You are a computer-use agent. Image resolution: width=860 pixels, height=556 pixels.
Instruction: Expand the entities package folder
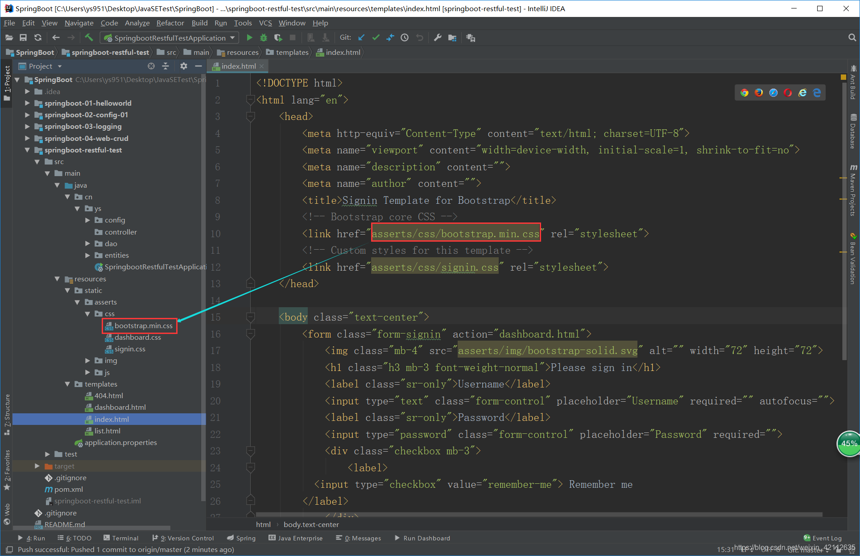88,255
